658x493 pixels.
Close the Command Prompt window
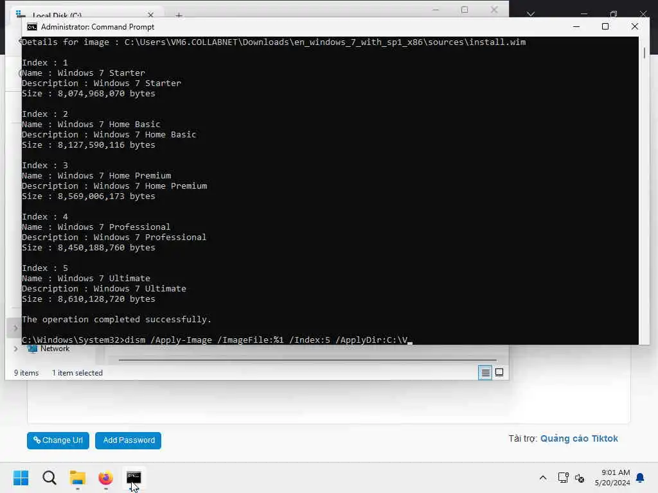(x=634, y=27)
